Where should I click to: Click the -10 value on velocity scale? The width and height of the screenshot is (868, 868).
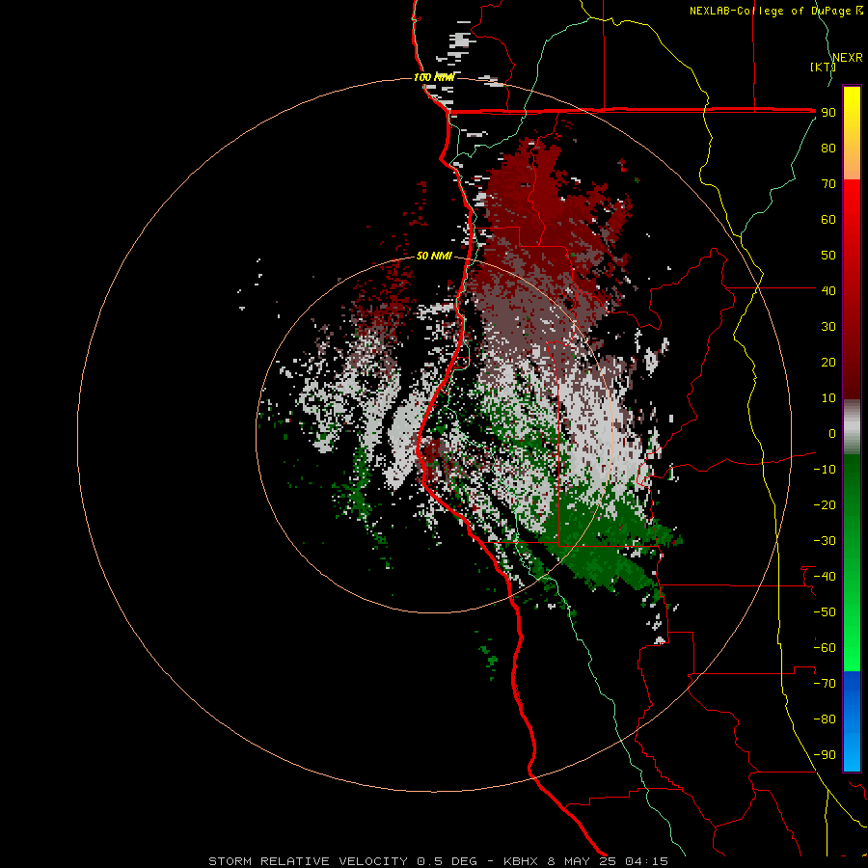[825, 470]
